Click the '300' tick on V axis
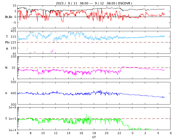This screenshot has width=174, height=139. [13, 105]
